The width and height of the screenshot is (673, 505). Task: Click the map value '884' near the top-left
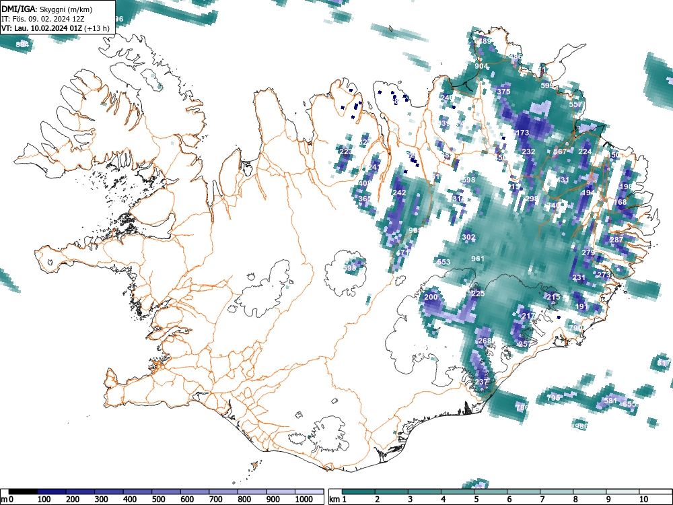[22, 44]
